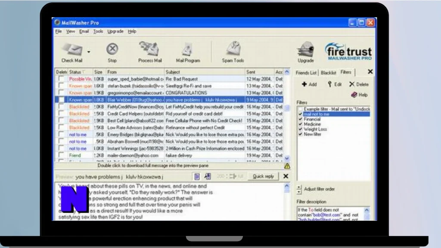Open the File menu
The height and width of the screenshot is (248, 441).
(x=59, y=31)
